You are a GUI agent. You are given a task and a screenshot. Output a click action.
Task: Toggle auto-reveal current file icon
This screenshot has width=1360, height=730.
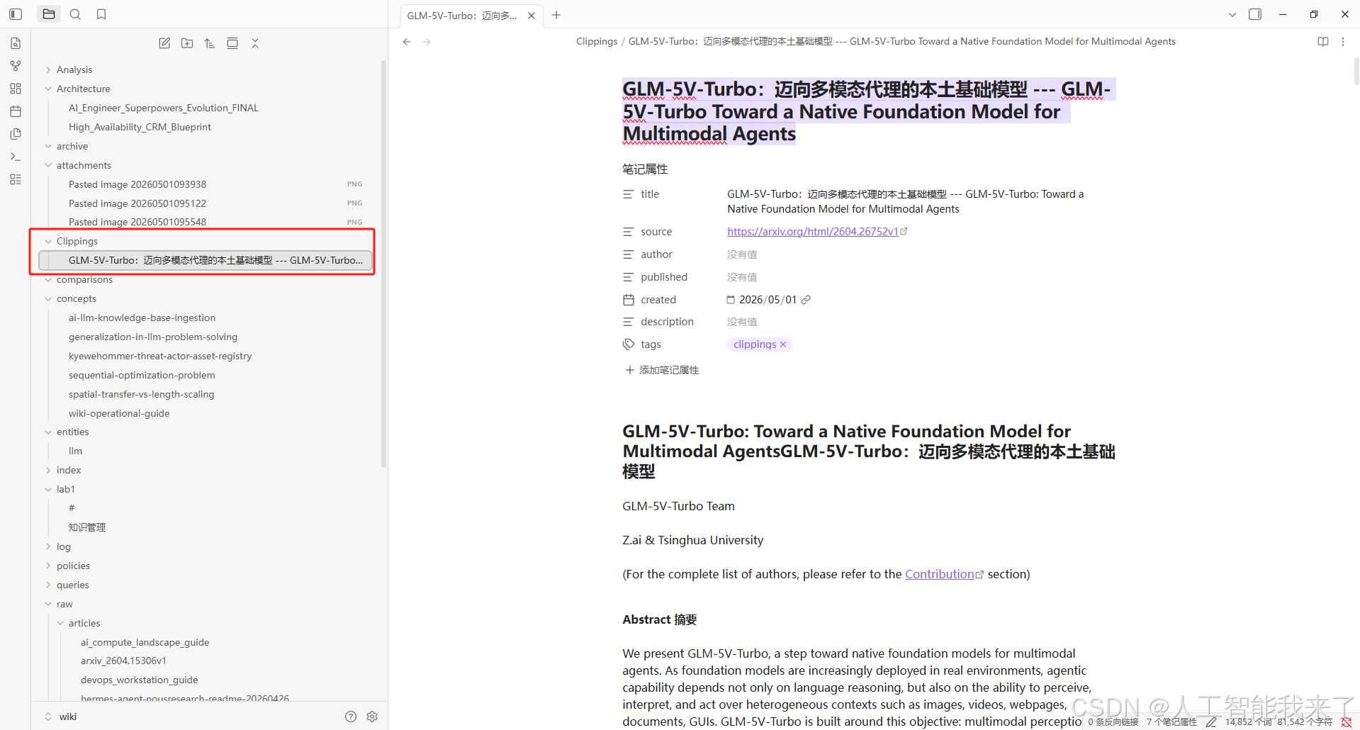click(232, 43)
